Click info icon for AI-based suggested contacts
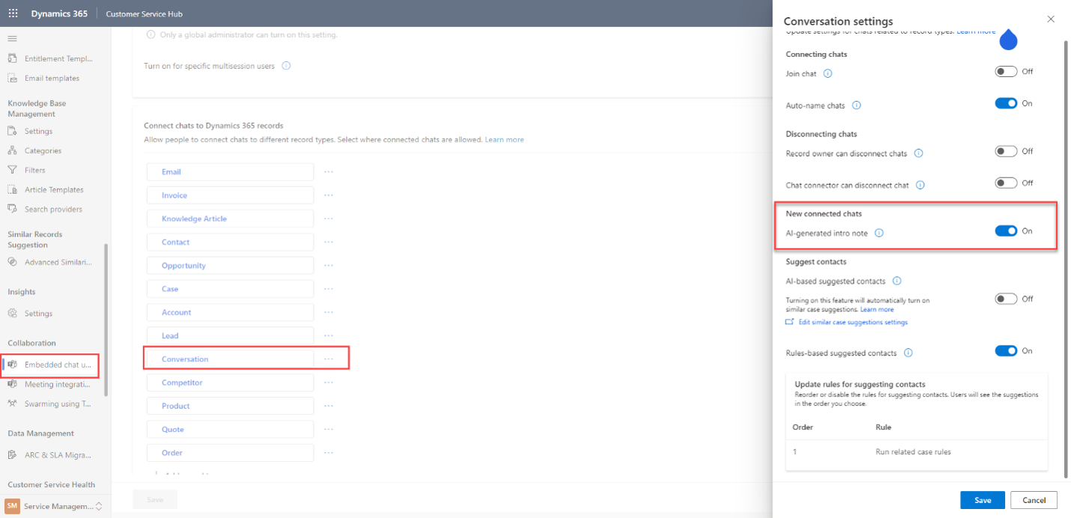 coord(896,281)
